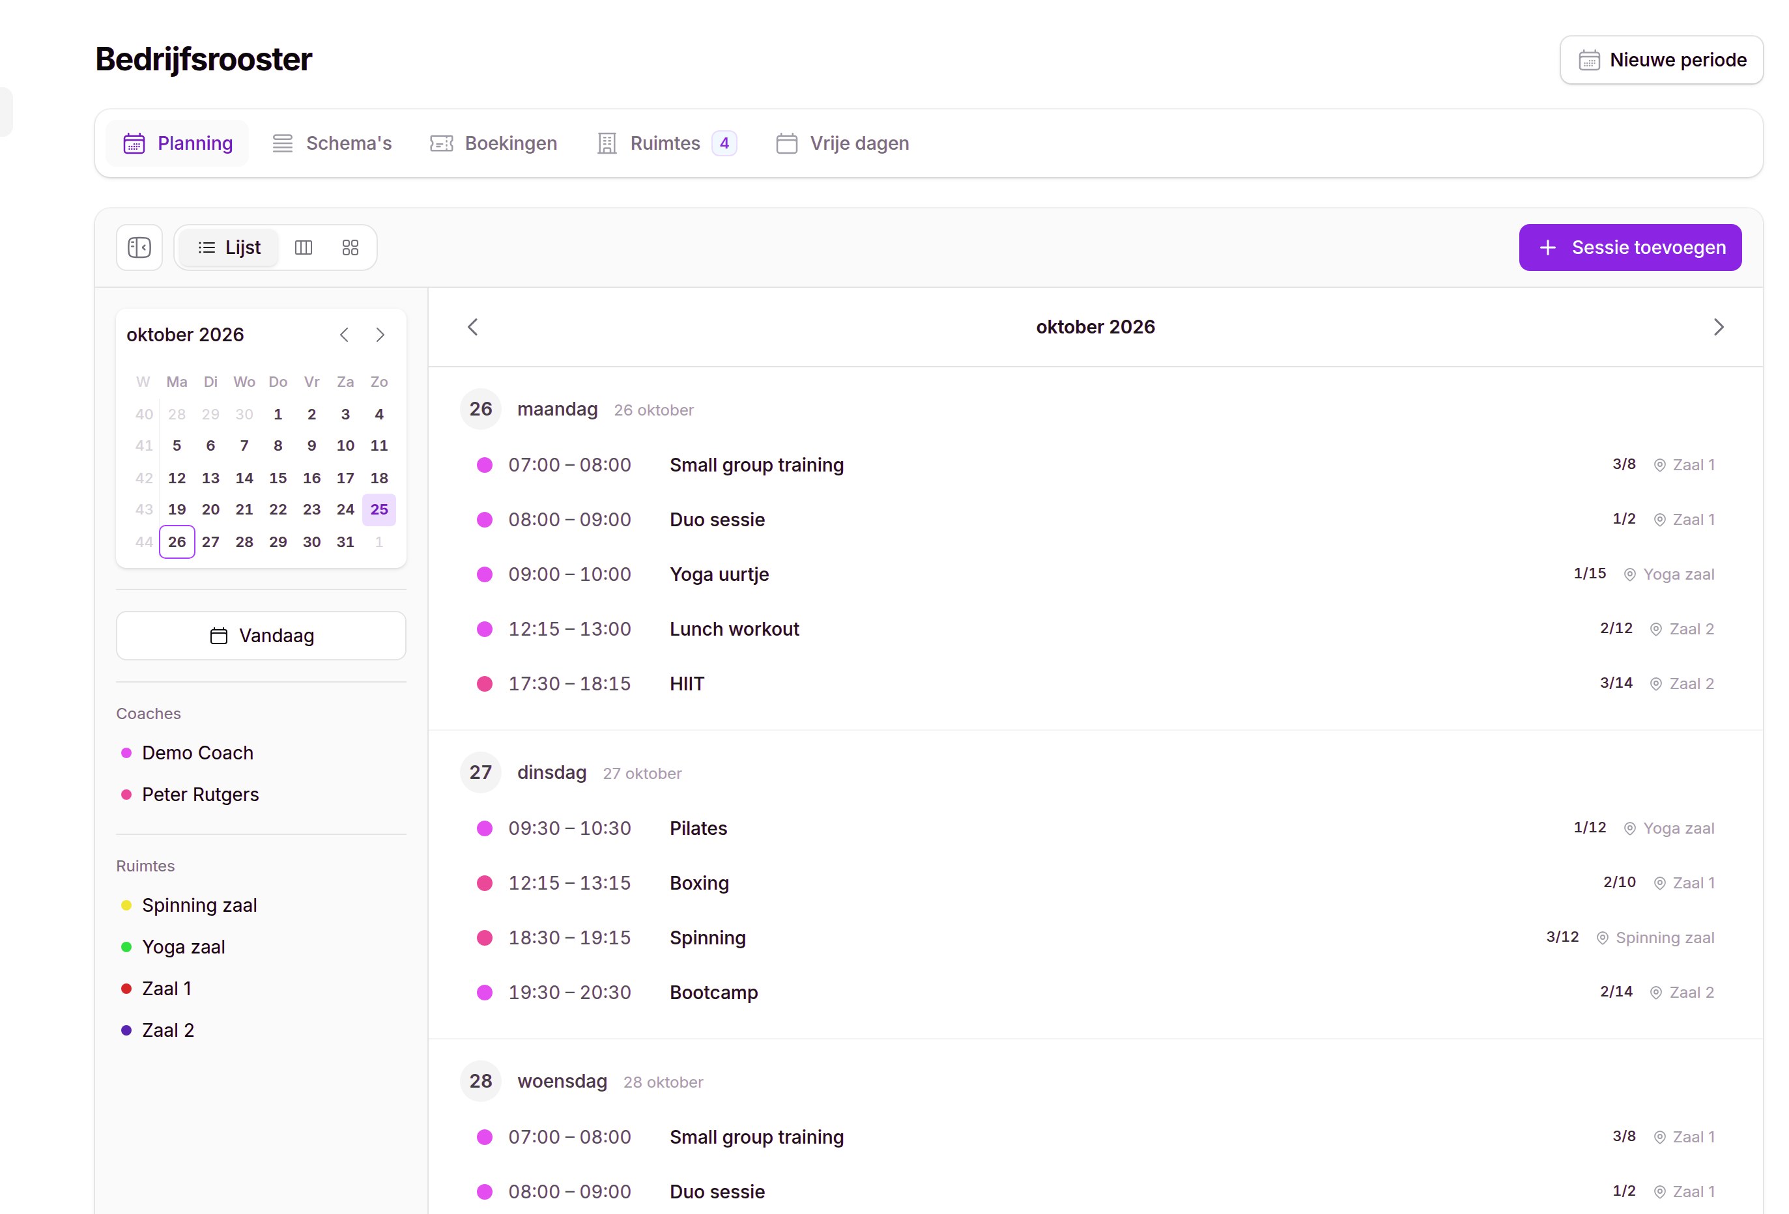Open the Pilates session

(x=1095, y=828)
